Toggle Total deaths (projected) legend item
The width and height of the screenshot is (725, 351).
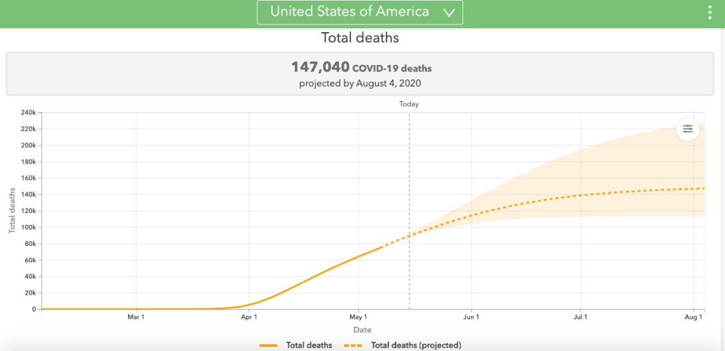click(x=416, y=345)
